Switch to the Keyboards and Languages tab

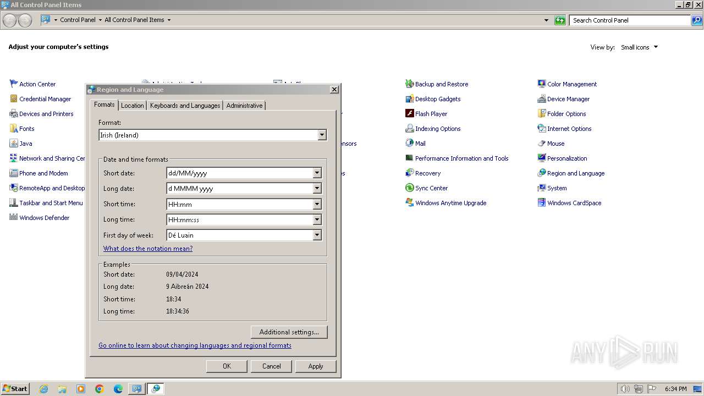pyautogui.click(x=185, y=106)
